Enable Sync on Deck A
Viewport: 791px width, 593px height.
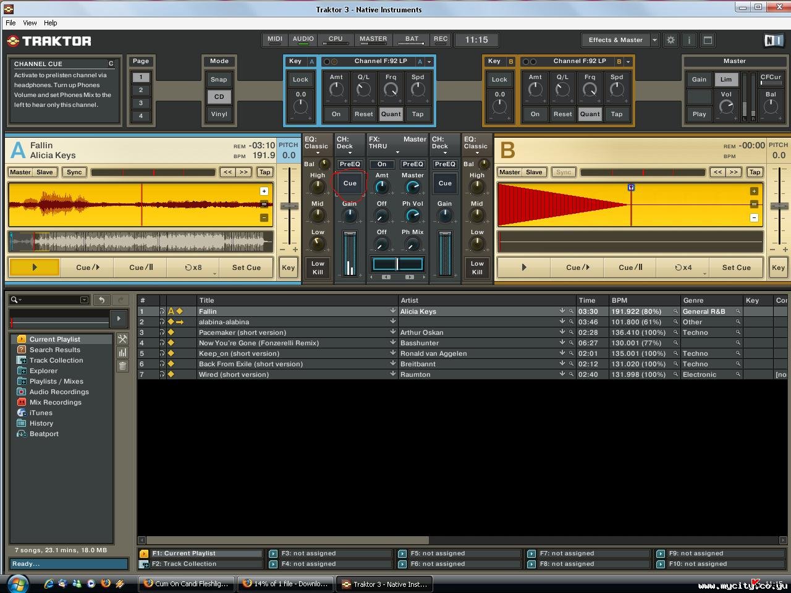click(74, 172)
